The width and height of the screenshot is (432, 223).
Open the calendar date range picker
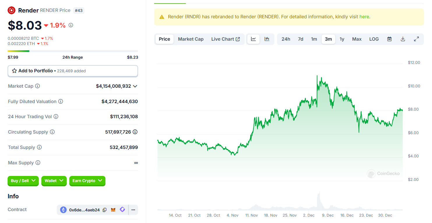(x=389, y=39)
